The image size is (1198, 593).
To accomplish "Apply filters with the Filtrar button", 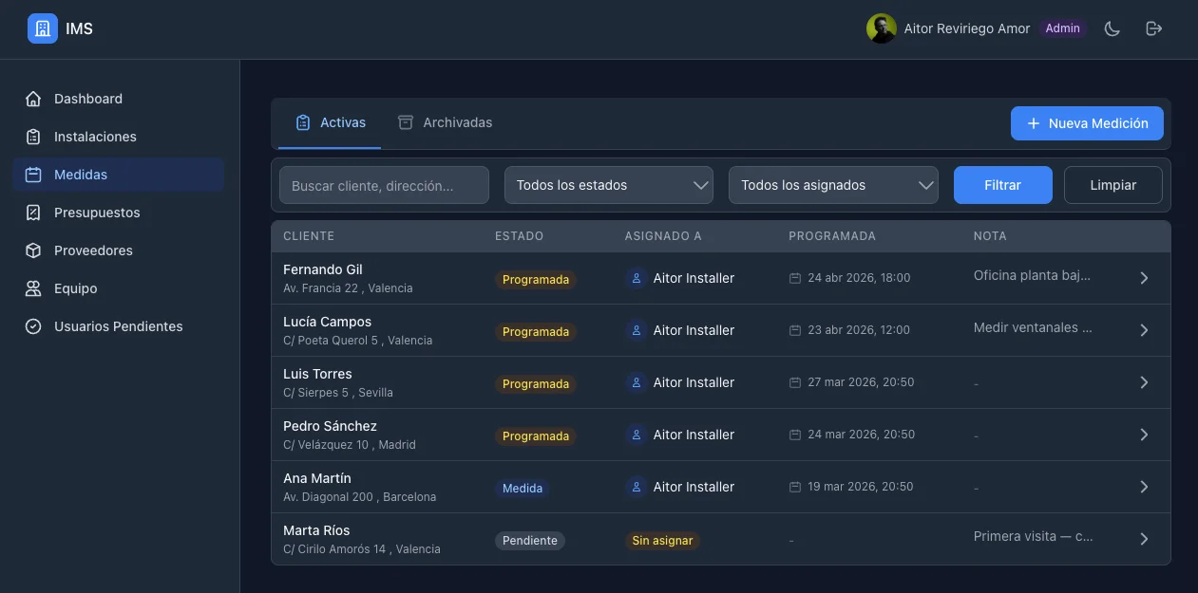I will pos(1002,185).
